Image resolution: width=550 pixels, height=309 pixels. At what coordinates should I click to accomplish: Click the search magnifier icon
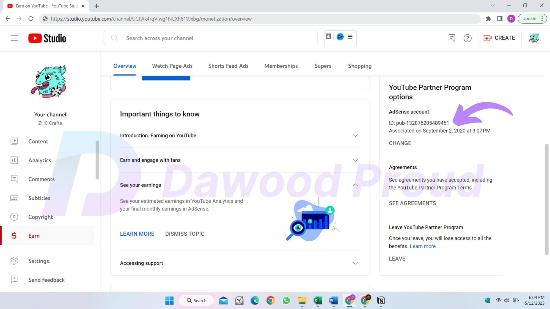pos(114,38)
